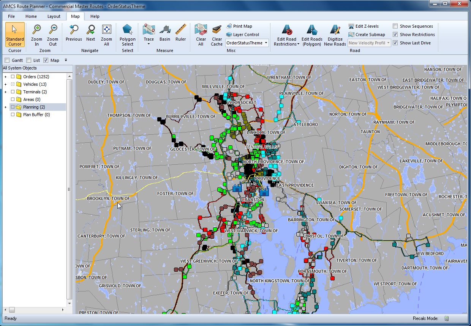The image size is (471, 326).
Task: Expand the Terminals (2) tree node
Action: [x=5, y=92]
